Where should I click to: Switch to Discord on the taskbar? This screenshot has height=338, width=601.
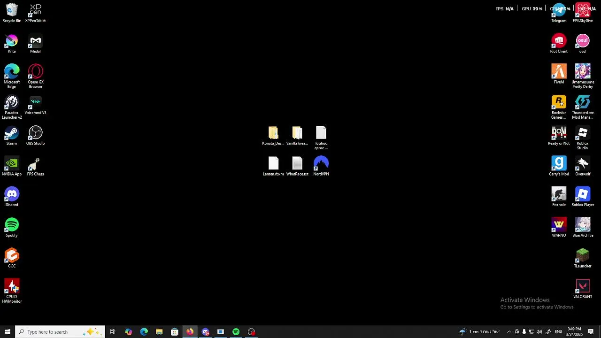(205, 332)
